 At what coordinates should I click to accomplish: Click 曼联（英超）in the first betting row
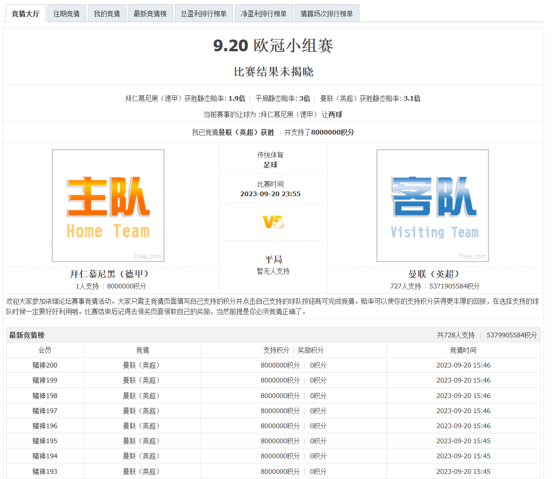click(143, 365)
